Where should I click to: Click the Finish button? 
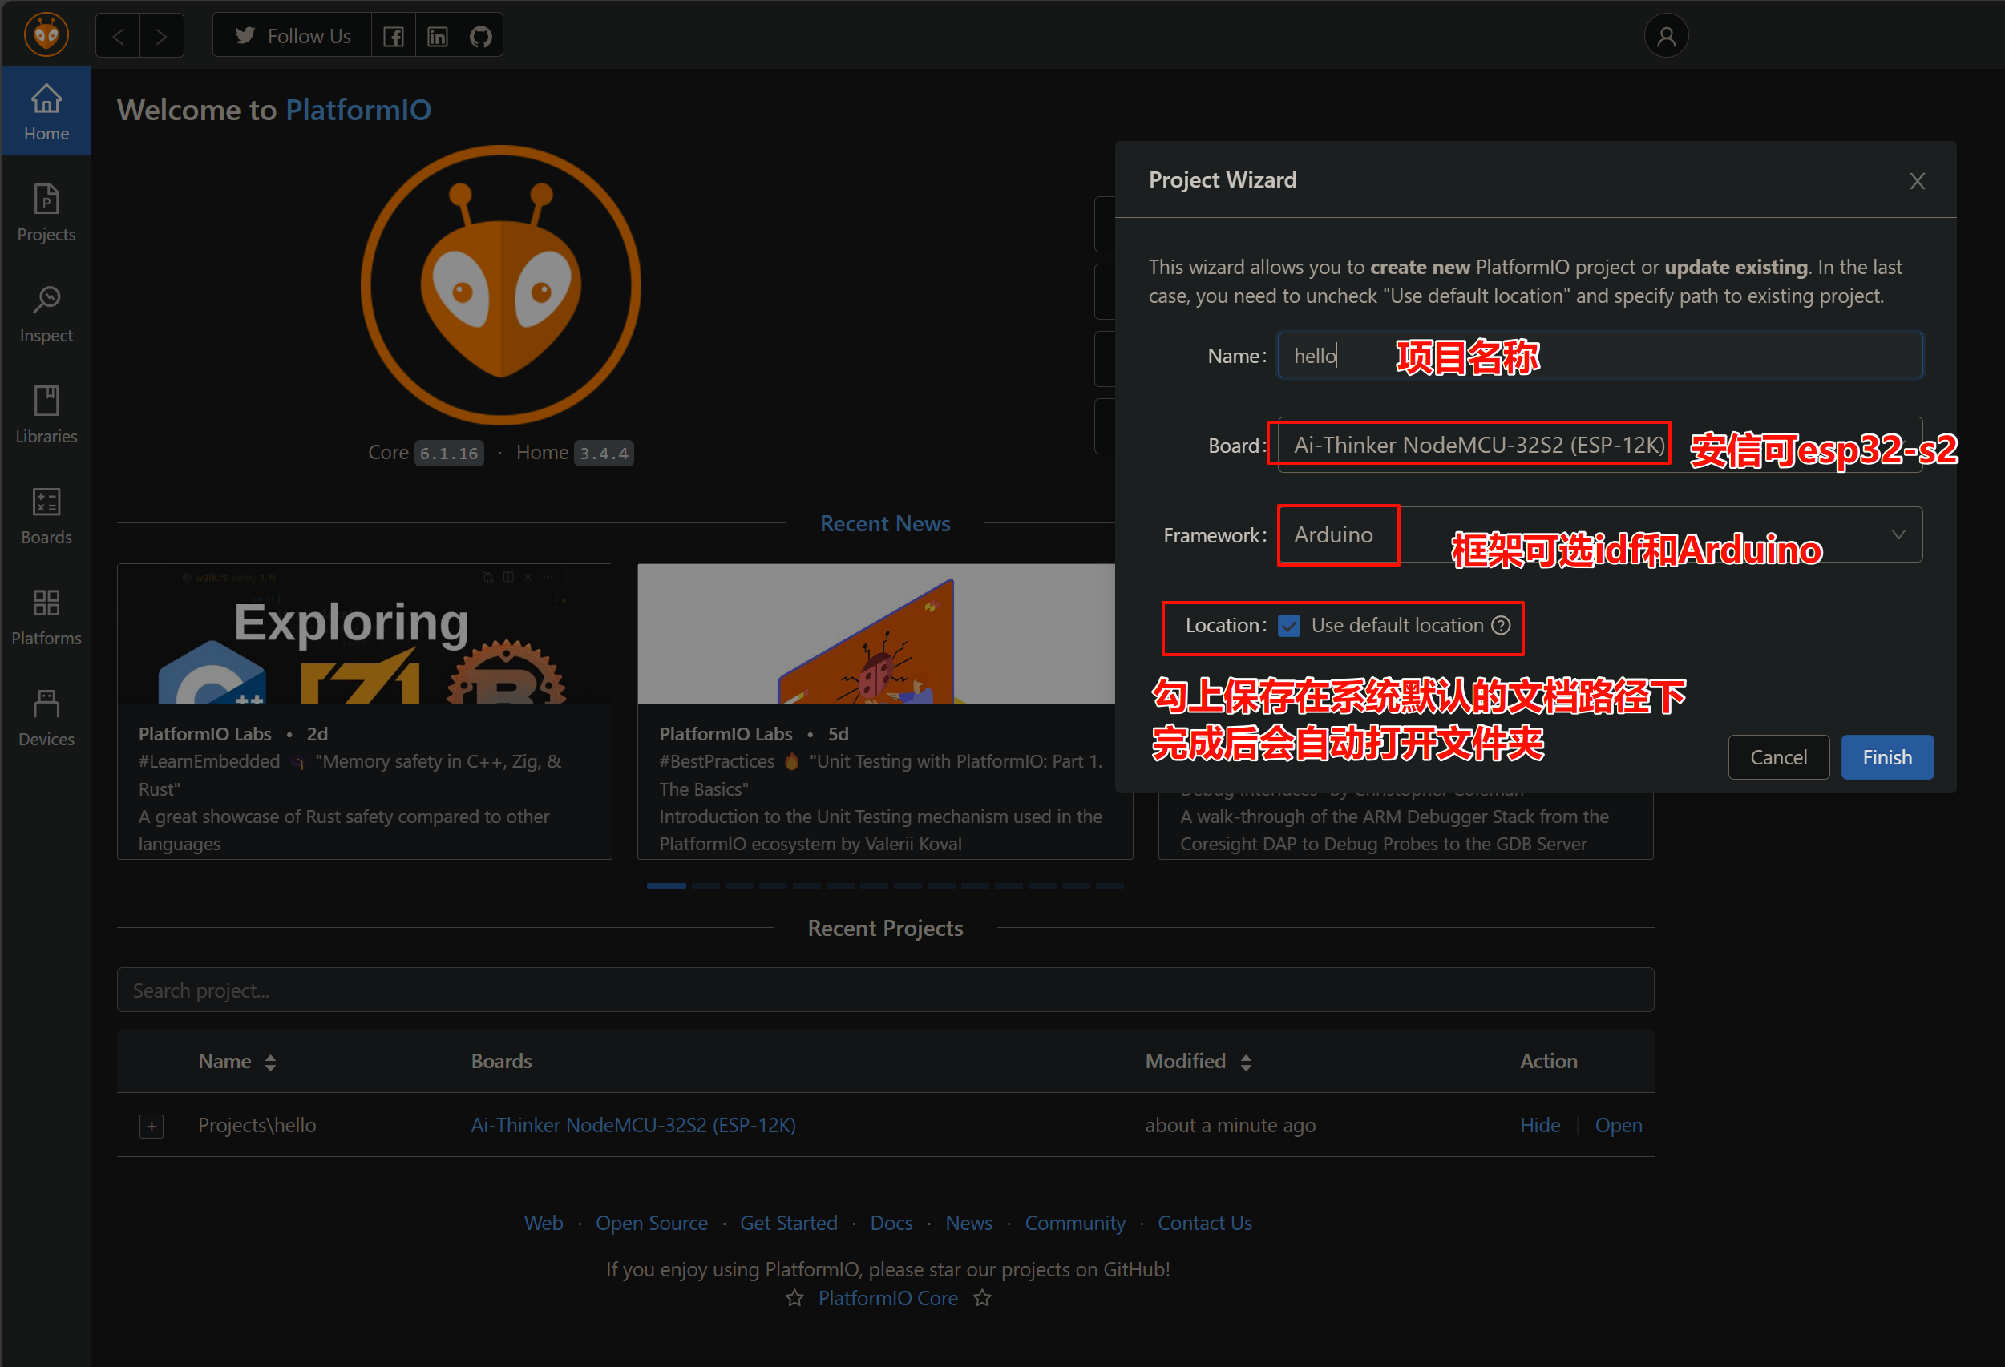pos(1886,757)
